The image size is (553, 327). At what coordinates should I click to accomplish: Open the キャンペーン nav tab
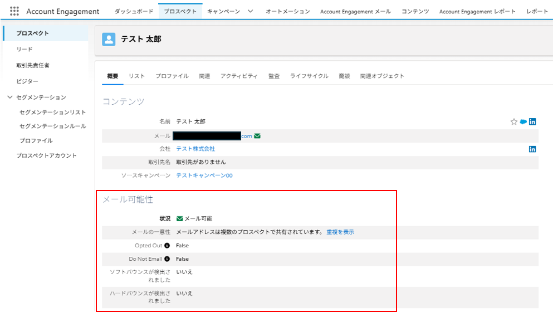click(x=224, y=11)
